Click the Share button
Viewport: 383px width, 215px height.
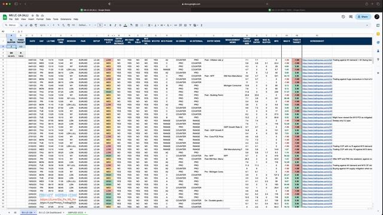363,17
